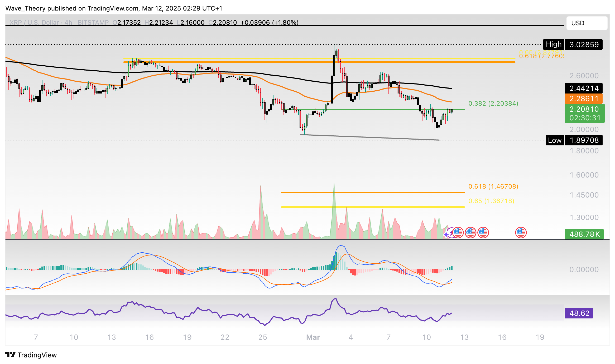Click the XRP / U.S. Dollar symbol title

34,23
